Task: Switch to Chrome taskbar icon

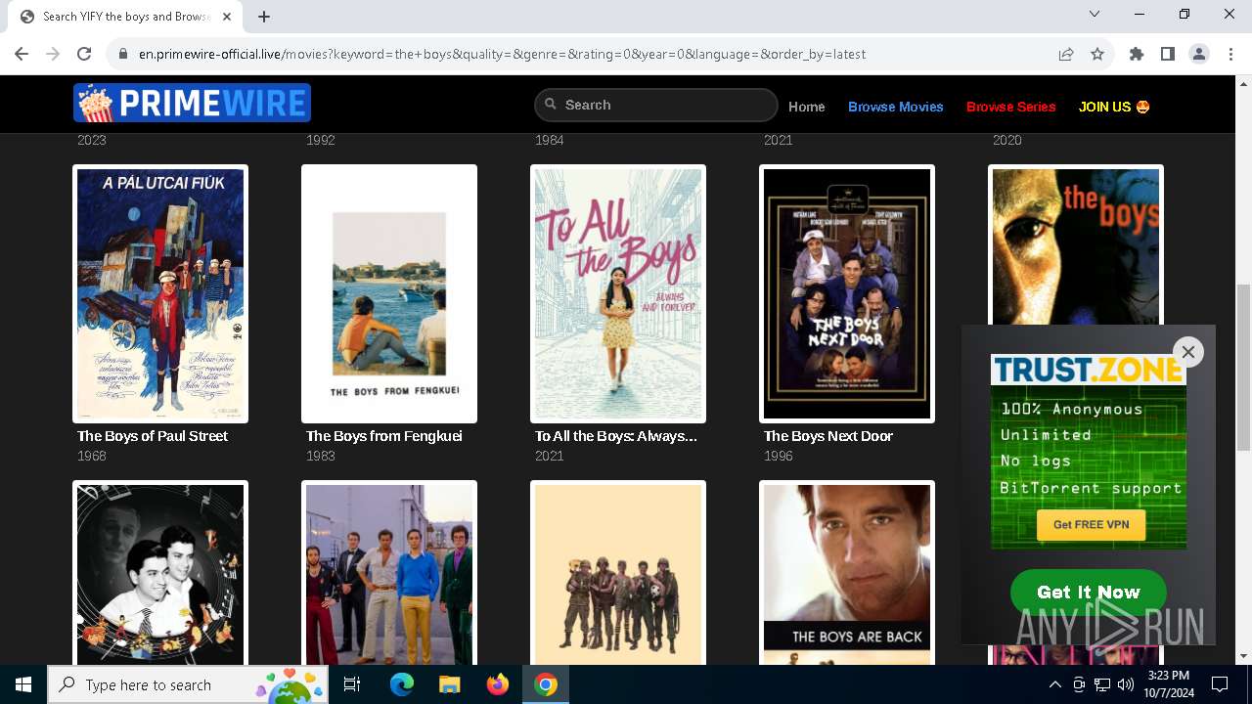Action: point(546,684)
